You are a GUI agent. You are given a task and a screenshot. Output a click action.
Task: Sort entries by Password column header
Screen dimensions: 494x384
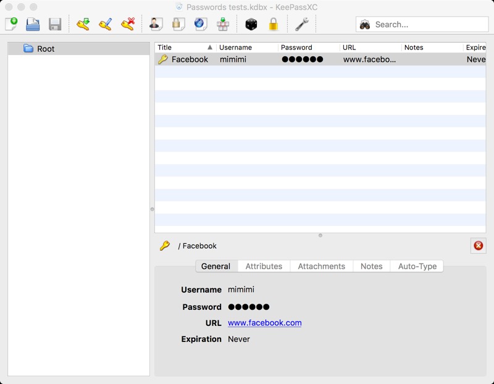309,48
